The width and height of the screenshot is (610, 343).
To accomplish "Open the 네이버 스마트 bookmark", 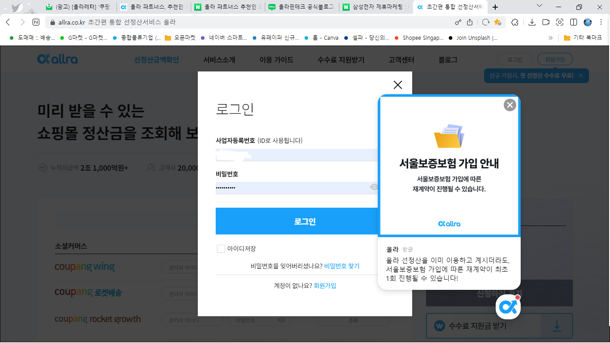I will [224, 38].
